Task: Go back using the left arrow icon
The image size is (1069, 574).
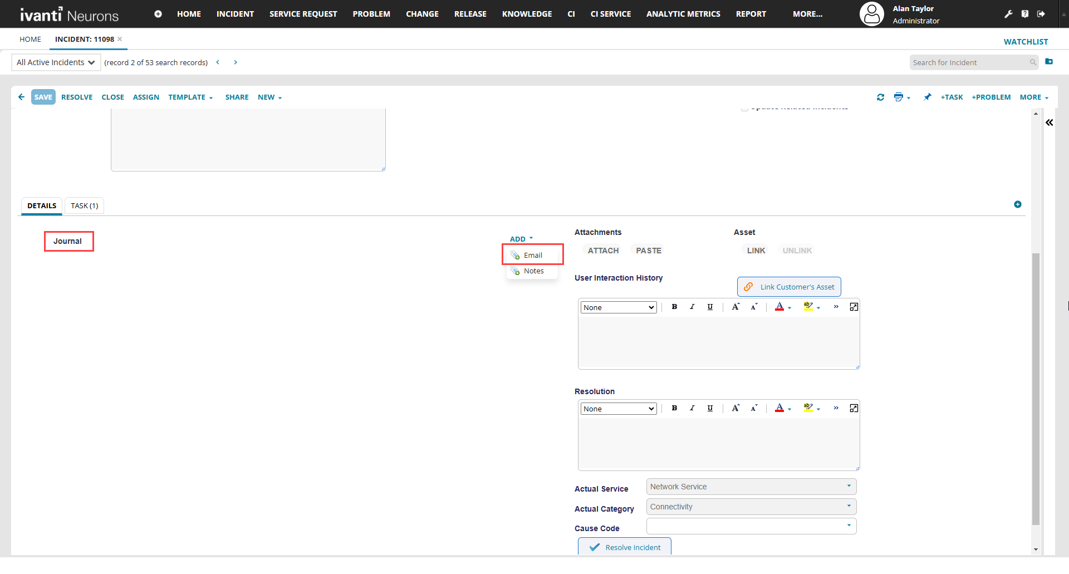Action: coord(21,97)
